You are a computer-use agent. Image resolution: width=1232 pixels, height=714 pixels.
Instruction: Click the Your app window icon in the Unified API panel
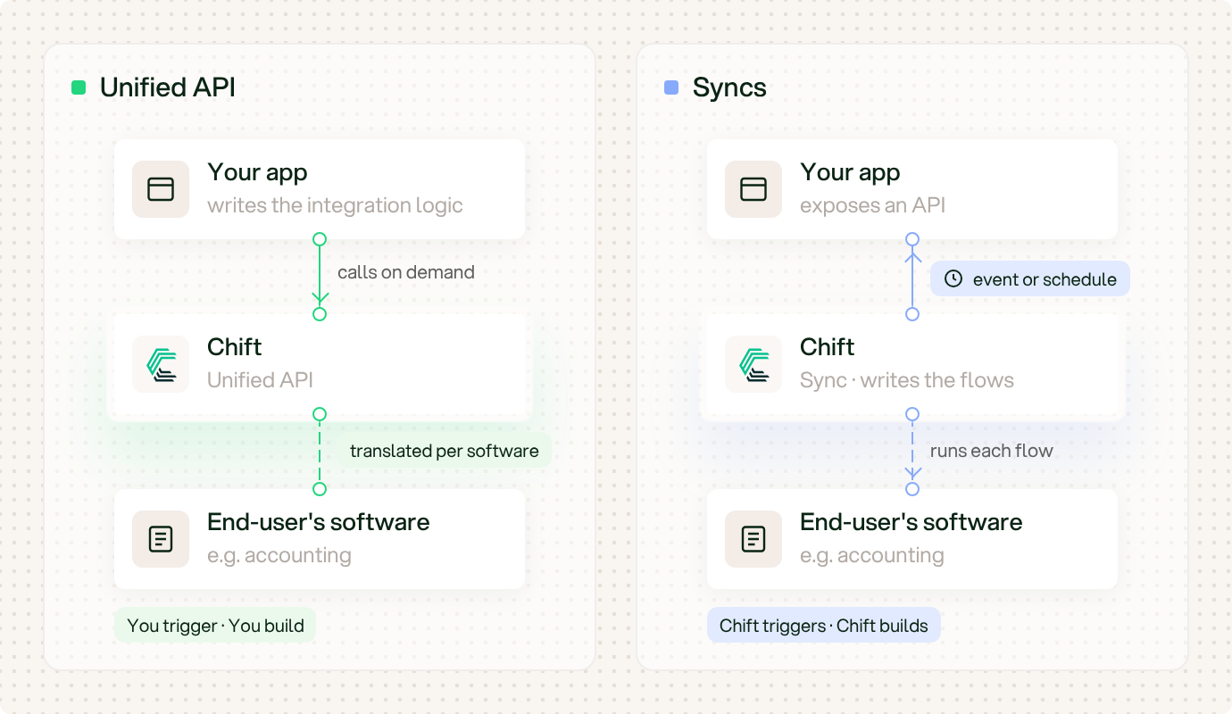161,189
